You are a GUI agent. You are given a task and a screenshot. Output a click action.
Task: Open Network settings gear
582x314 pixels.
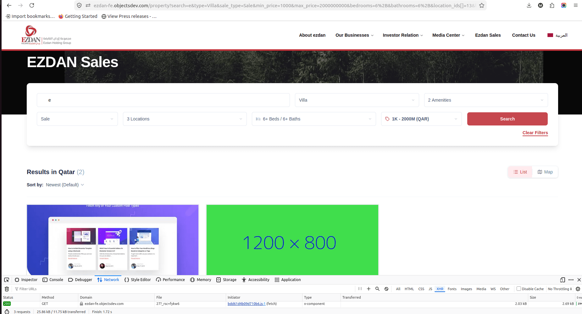578,289
